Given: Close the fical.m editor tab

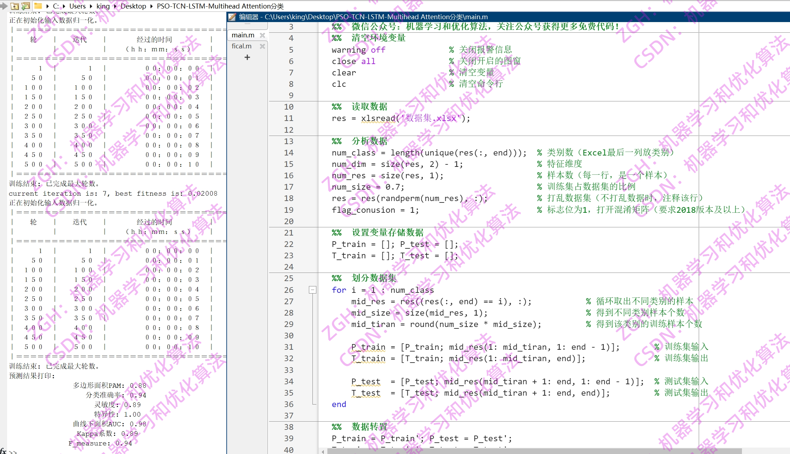Looking at the screenshot, I should pyautogui.click(x=262, y=46).
